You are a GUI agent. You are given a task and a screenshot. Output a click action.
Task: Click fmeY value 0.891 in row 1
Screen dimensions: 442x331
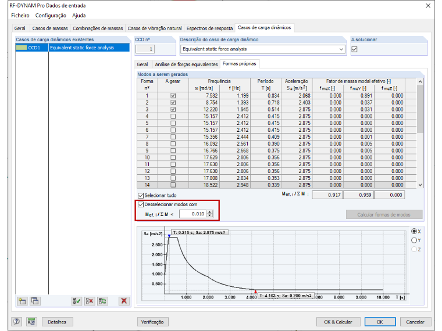(x=359, y=96)
